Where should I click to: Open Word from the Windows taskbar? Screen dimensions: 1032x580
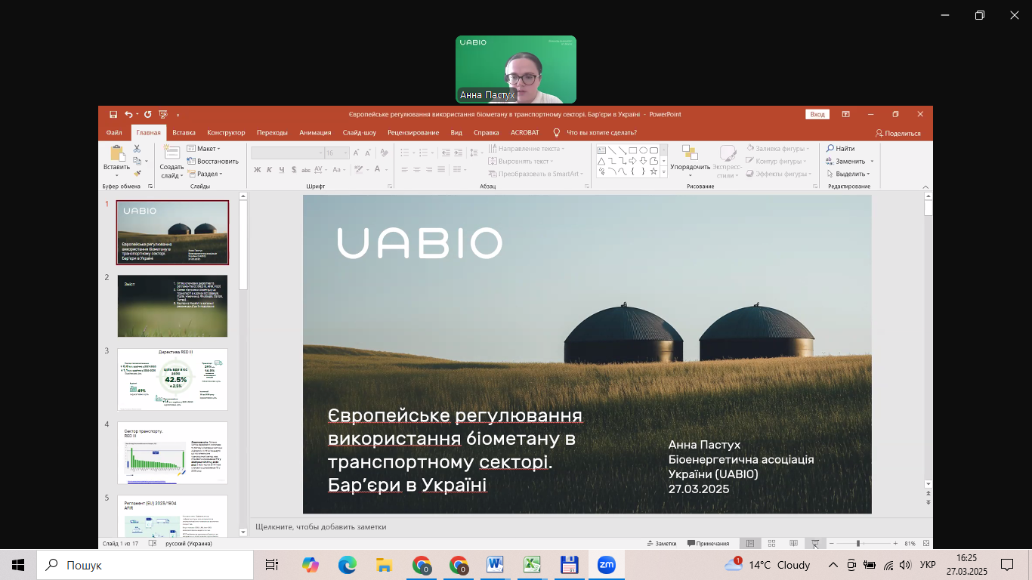pos(496,564)
